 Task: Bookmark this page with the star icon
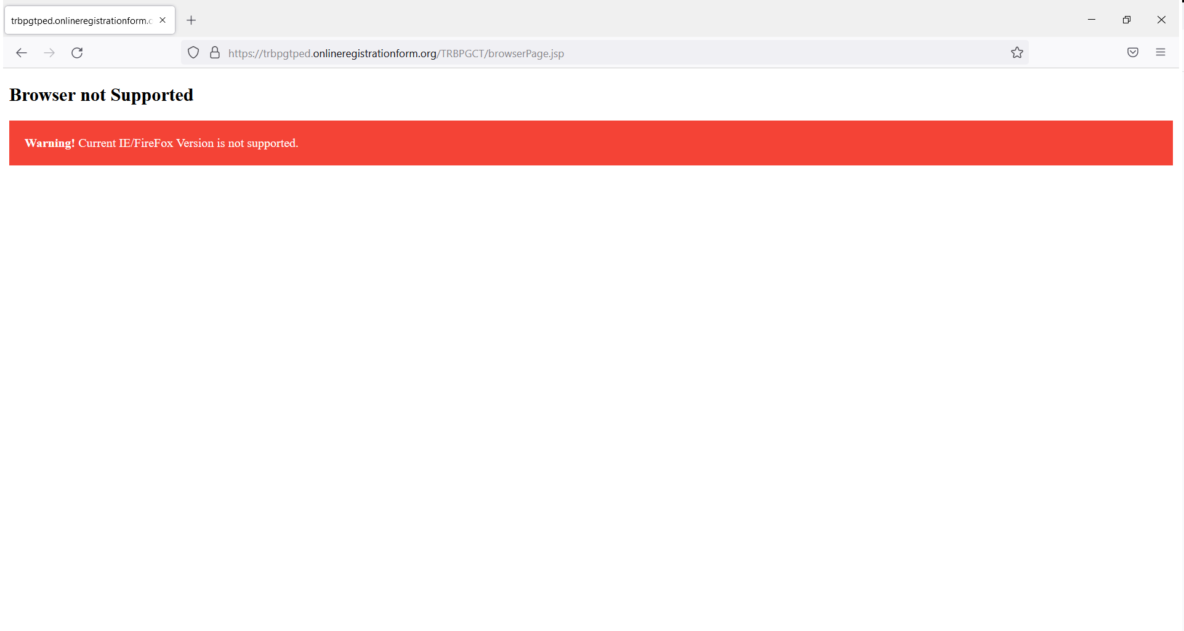click(1016, 52)
